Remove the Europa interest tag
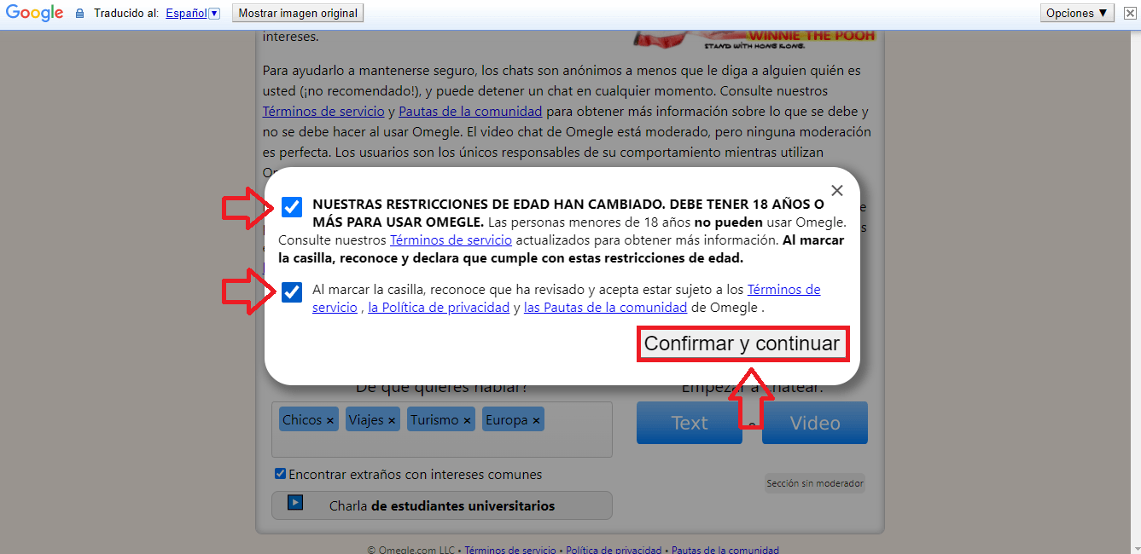 click(x=536, y=421)
